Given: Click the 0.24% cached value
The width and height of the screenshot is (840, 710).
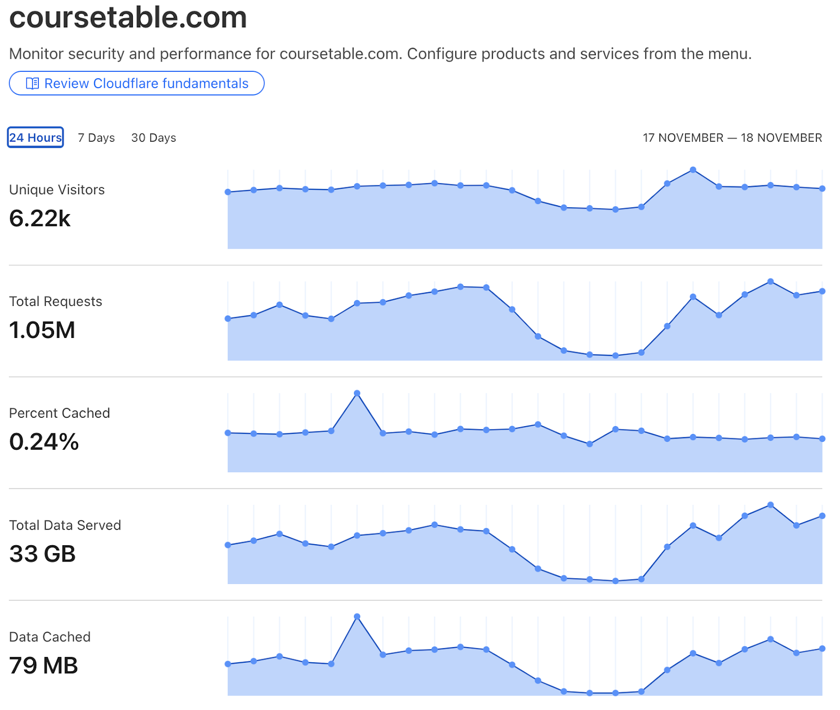Looking at the screenshot, I should [x=44, y=442].
